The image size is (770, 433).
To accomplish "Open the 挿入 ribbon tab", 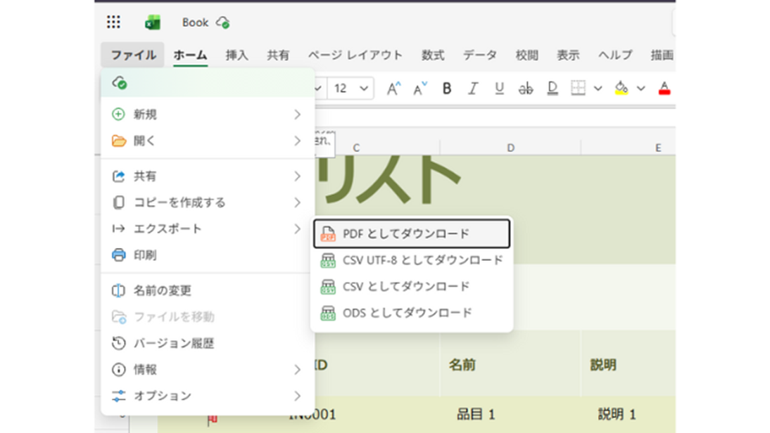I will point(236,55).
